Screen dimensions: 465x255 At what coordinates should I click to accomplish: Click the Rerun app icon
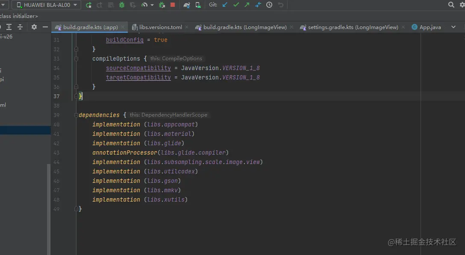click(x=88, y=5)
